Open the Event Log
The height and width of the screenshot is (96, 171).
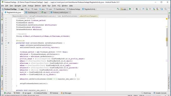(x=146, y=93)
